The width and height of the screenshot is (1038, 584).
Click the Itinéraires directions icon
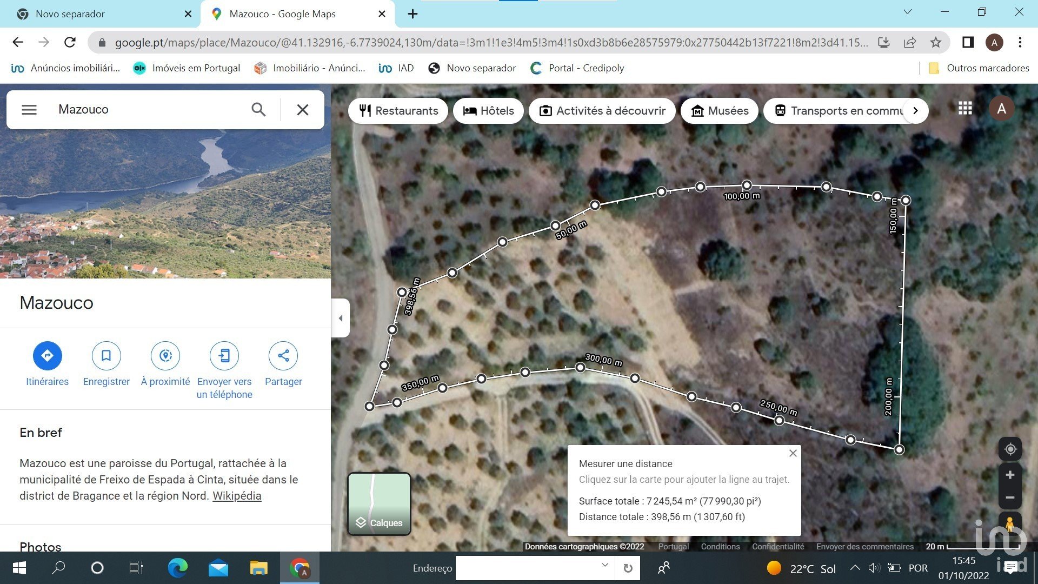tap(48, 356)
